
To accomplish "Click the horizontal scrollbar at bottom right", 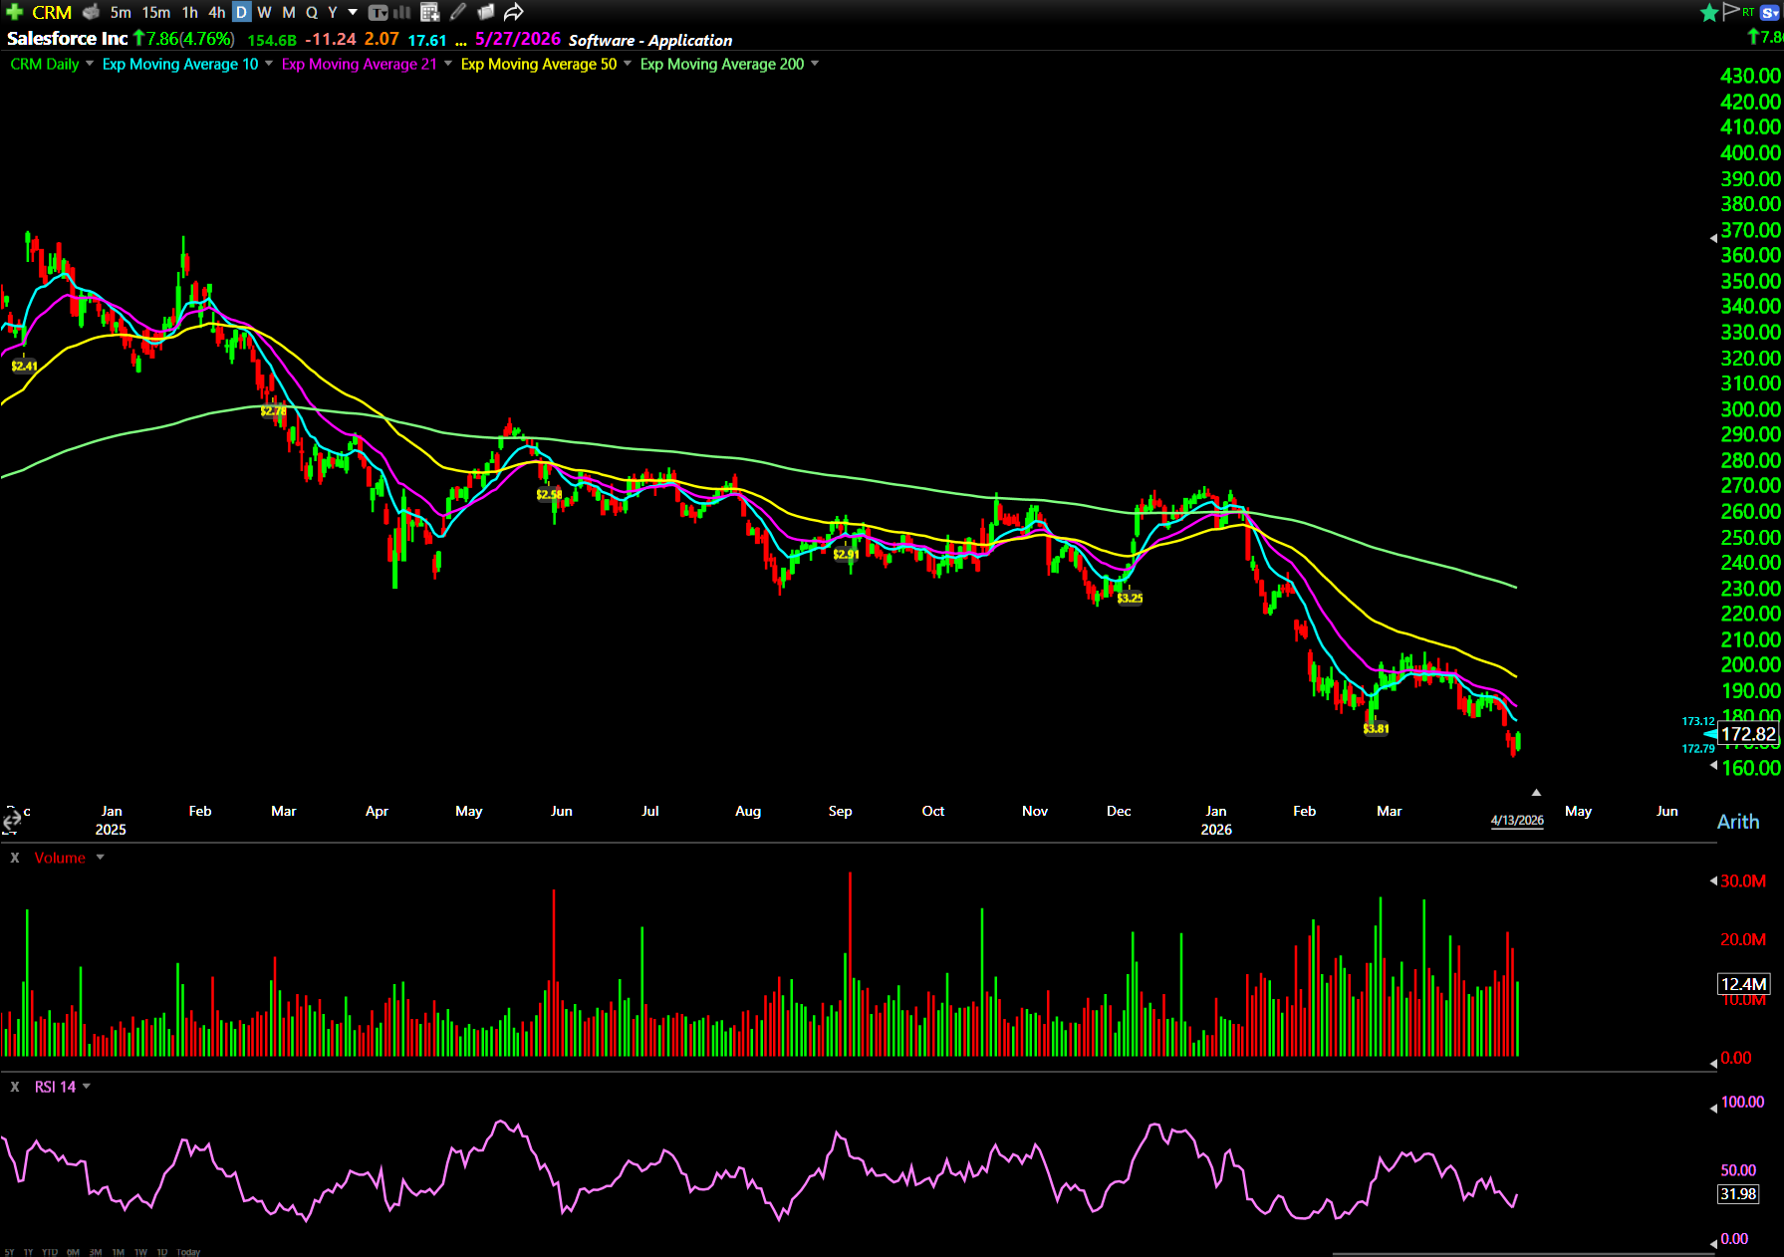I will [1524, 1253].
